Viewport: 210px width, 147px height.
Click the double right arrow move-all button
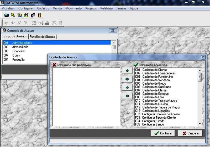pos(127,79)
